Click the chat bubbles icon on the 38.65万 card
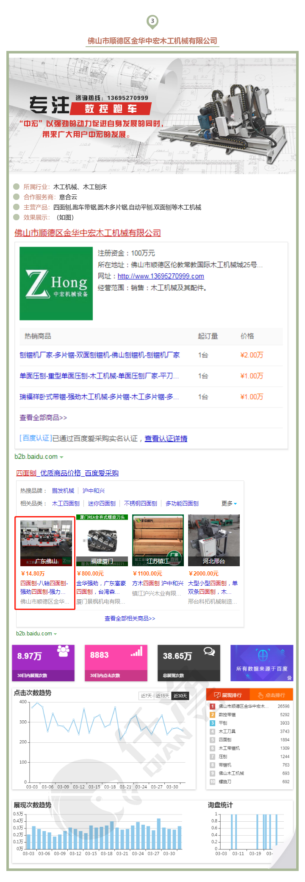This screenshot has height=882, width=305. [x=209, y=652]
